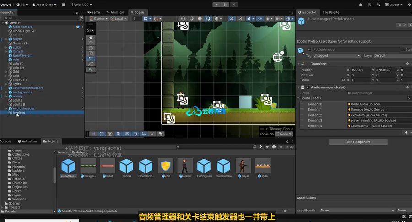Switch to the Tile Palette tab
The height and width of the screenshot is (222, 412).
[x=331, y=12]
